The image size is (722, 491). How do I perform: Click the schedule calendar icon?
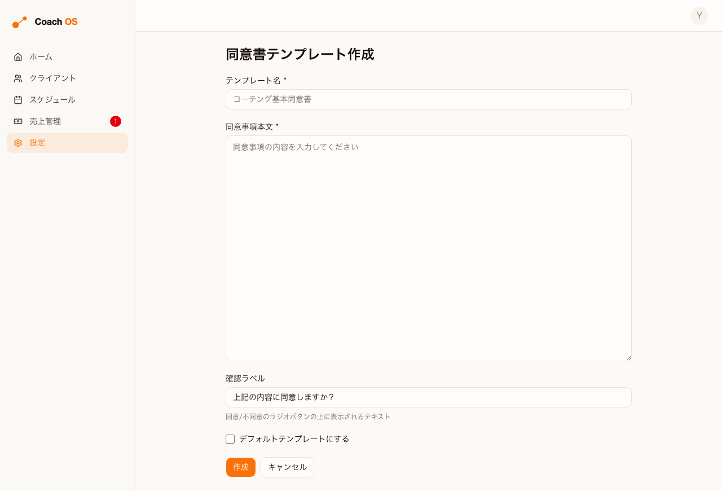click(x=18, y=100)
